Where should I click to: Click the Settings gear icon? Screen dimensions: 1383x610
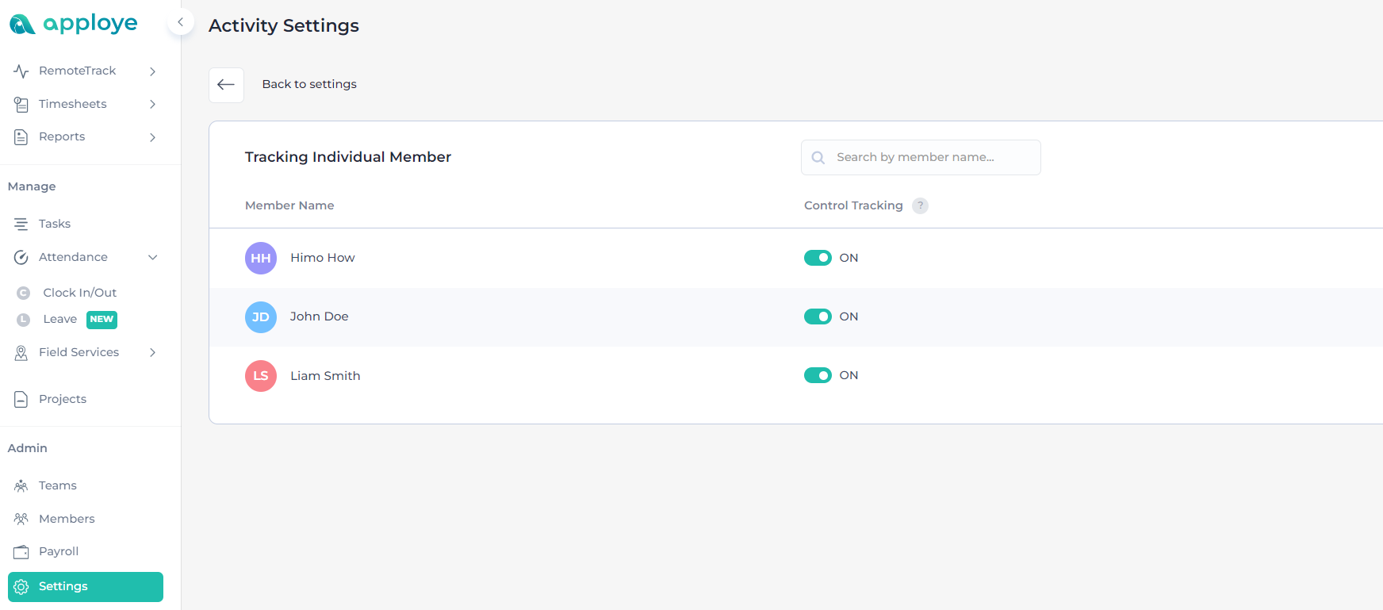[21, 587]
